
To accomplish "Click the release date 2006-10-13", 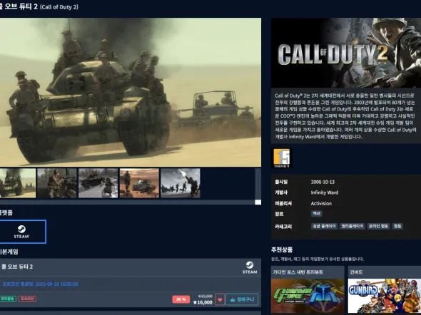I will point(323,182).
